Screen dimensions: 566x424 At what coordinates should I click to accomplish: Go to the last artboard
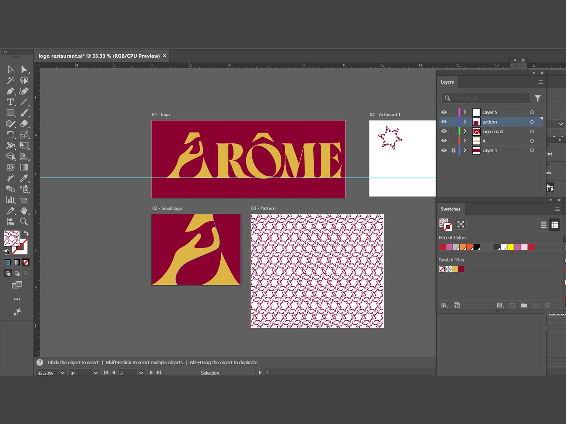coord(159,373)
